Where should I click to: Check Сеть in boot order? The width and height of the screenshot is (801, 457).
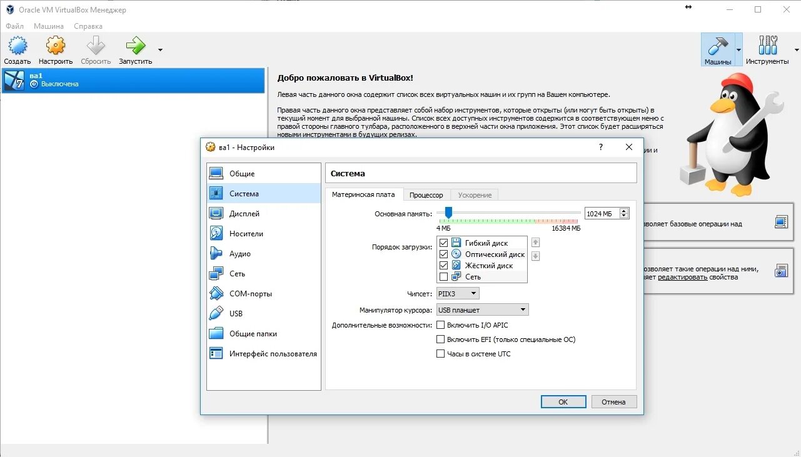point(443,276)
